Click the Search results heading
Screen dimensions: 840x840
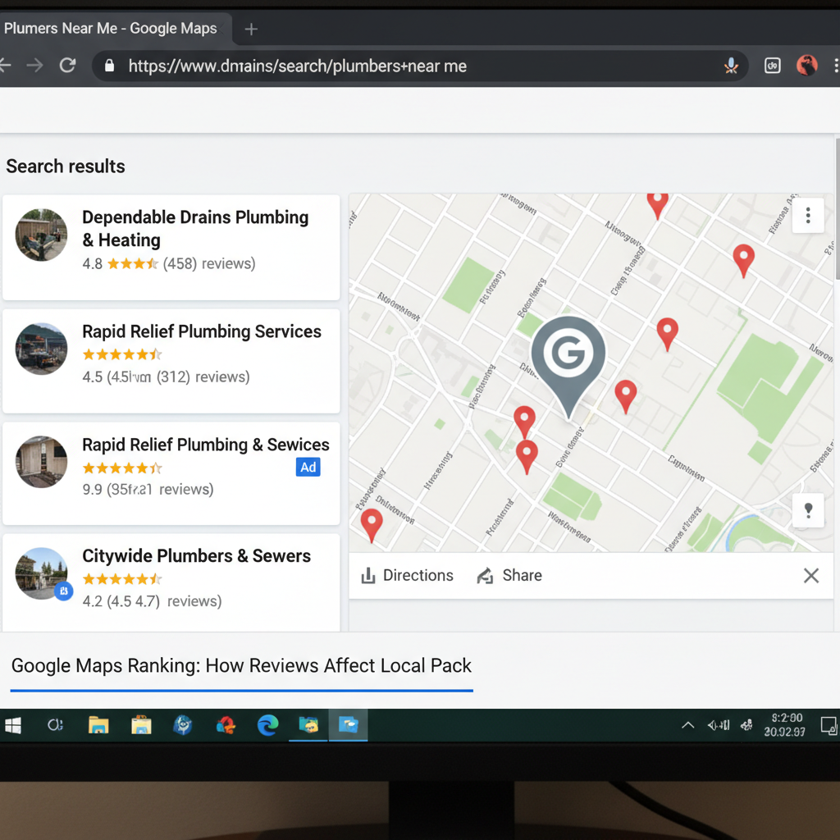pyautogui.click(x=66, y=166)
